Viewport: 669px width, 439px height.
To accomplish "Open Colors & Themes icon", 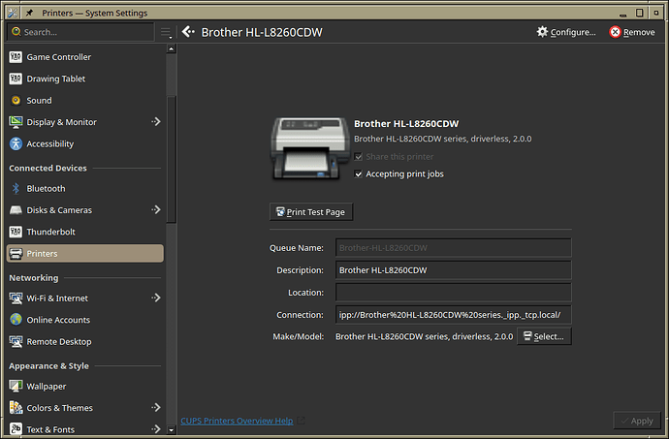I will [x=16, y=408].
